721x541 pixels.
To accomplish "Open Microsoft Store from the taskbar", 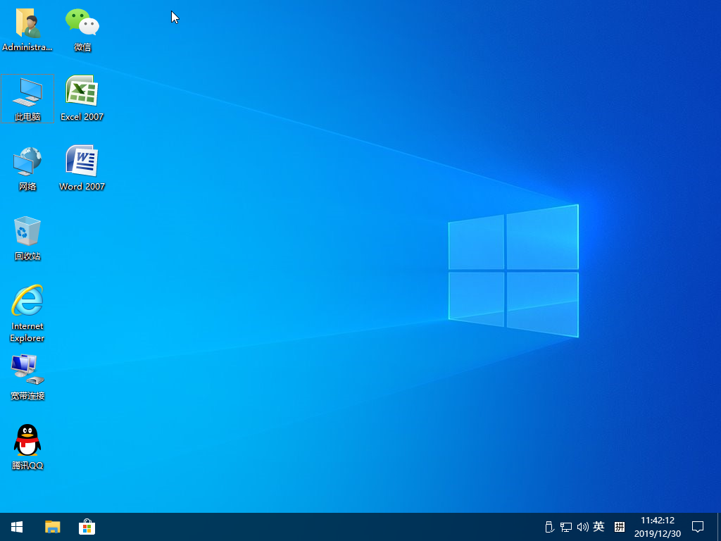I will click(87, 527).
